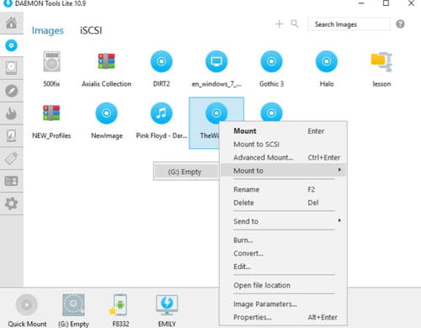
Task: Choose Burn... in the context menu
Action: pos(283,240)
